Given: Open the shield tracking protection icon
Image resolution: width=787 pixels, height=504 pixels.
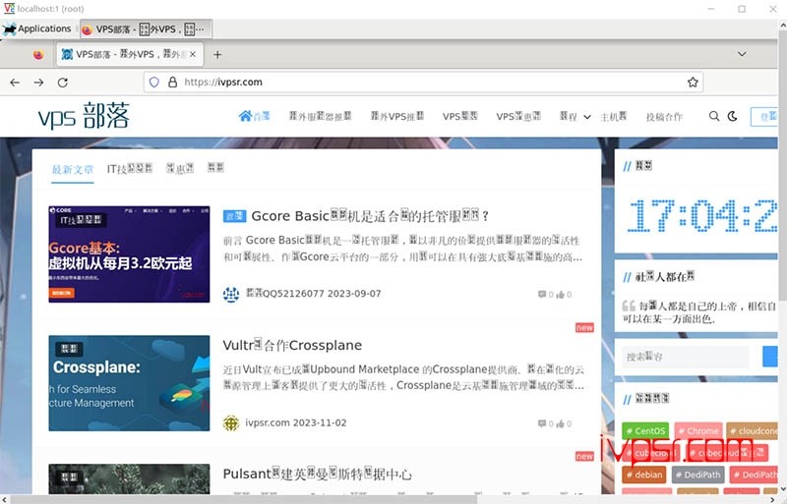Looking at the screenshot, I should (154, 82).
